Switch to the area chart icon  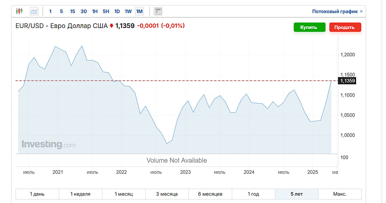[34, 11]
